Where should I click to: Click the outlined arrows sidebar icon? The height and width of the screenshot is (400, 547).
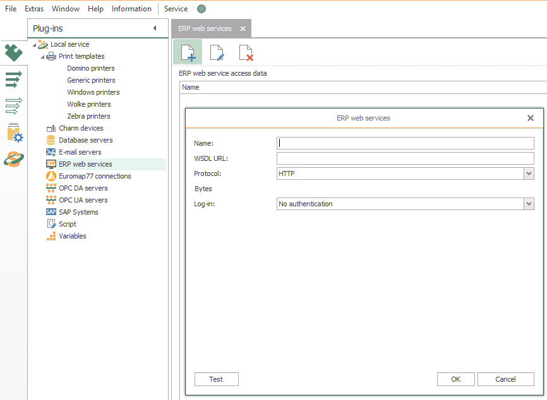point(14,106)
